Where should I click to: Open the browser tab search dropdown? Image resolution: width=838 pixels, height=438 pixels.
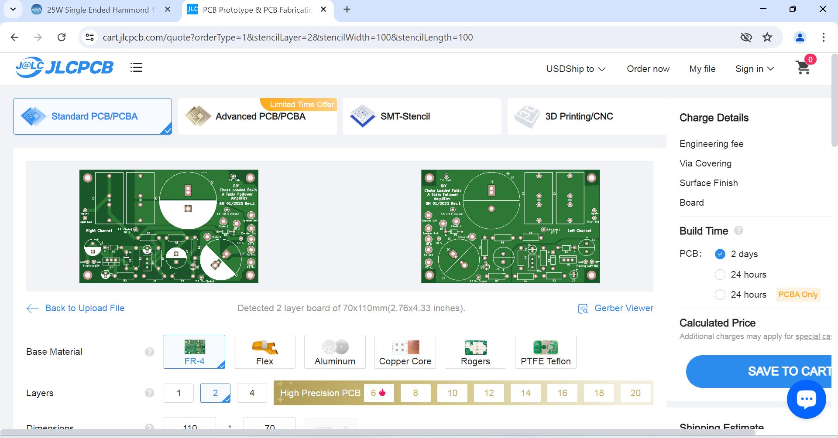[x=13, y=9]
